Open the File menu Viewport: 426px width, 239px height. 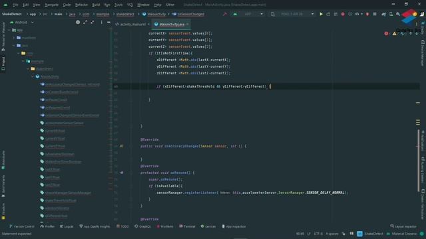(15, 5)
